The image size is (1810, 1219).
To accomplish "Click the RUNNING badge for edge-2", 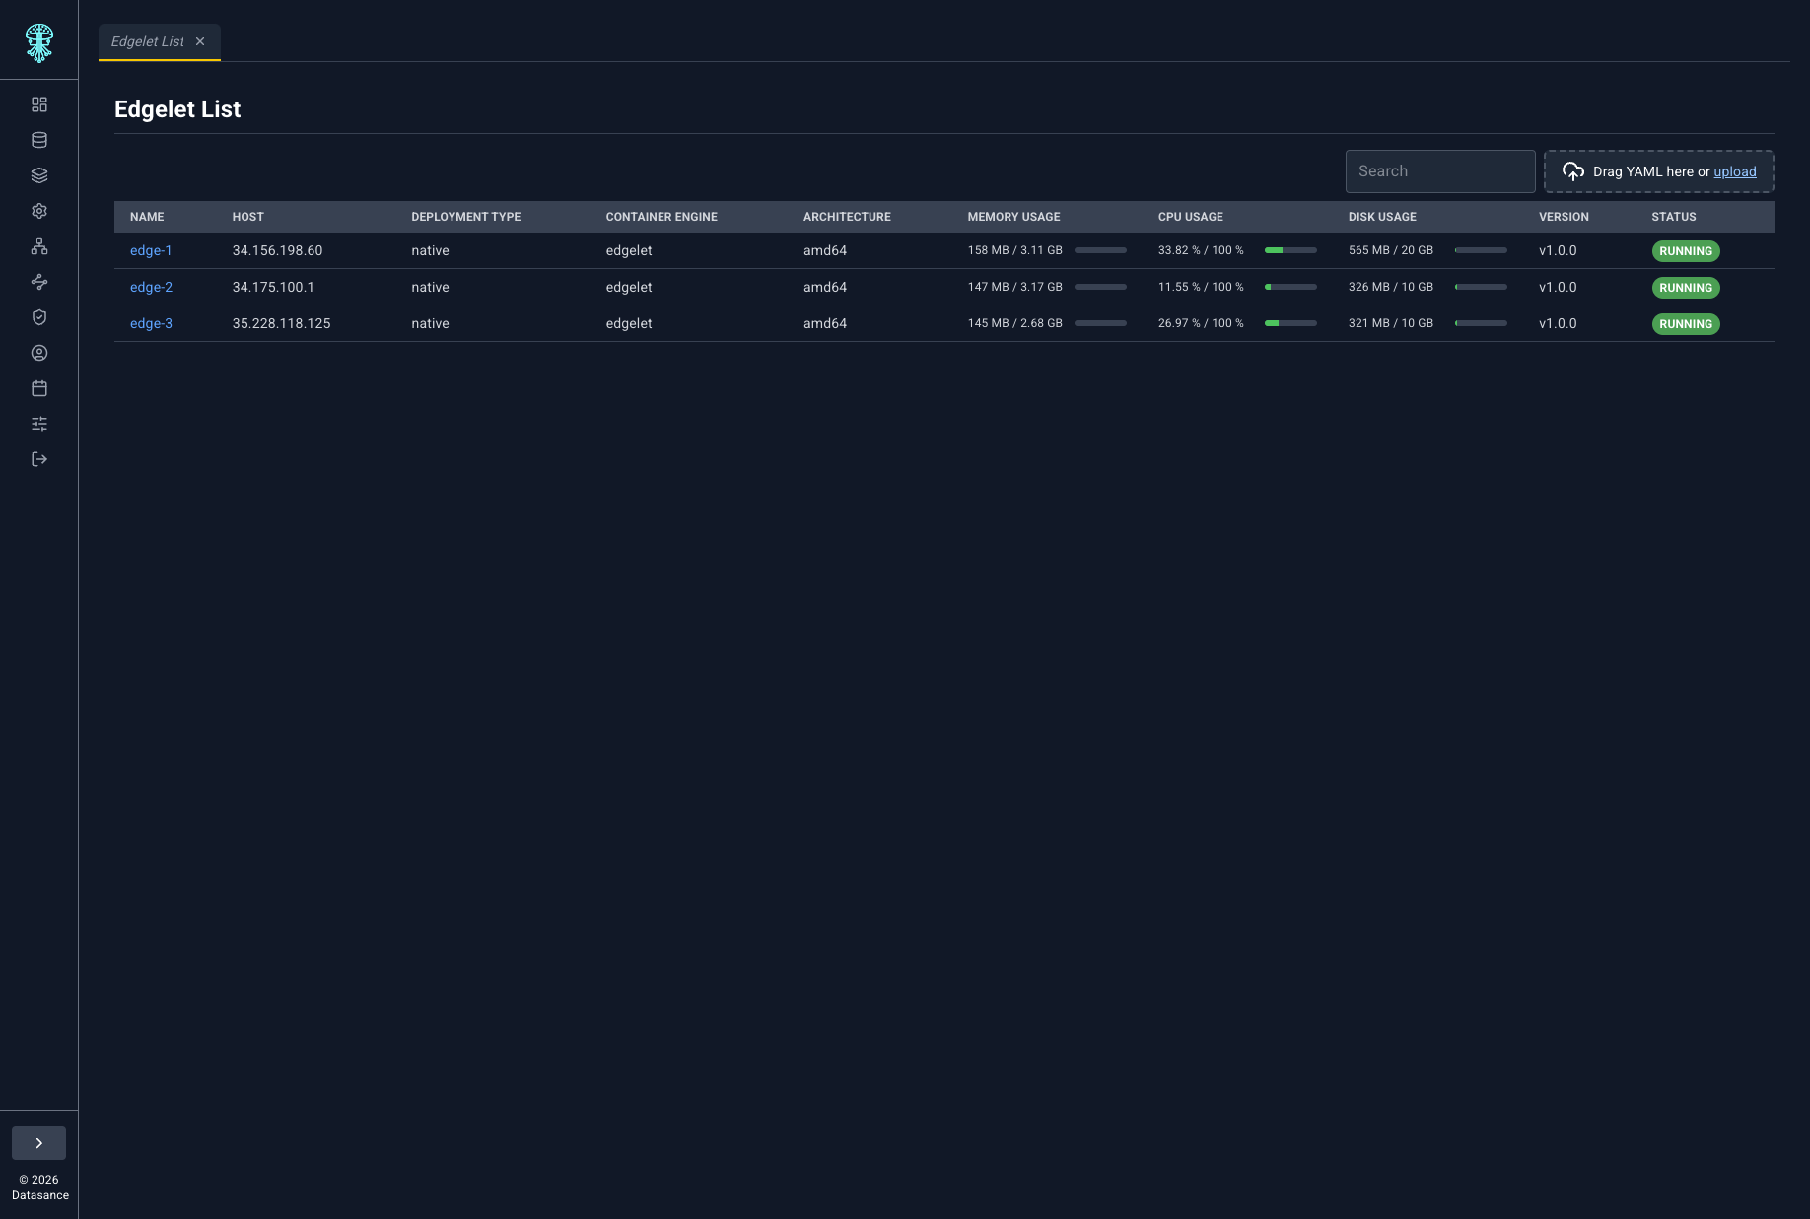I will coord(1686,288).
